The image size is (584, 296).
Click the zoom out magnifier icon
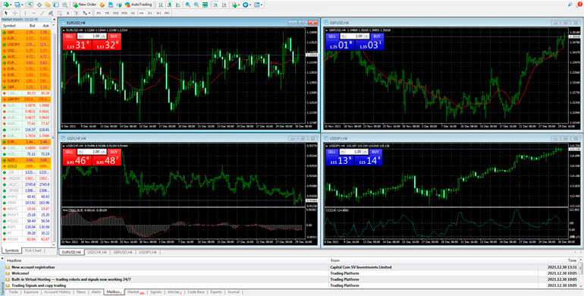(x=196, y=5)
